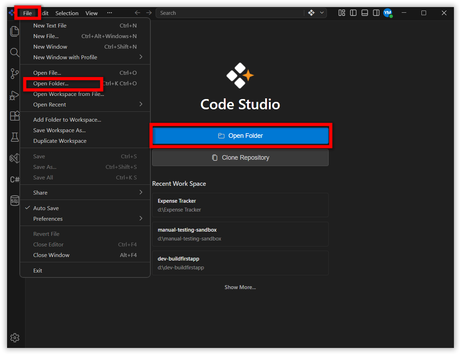This screenshot has width=461, height=355.
Task: Open the YM account avatar
Action: point(388,13)
